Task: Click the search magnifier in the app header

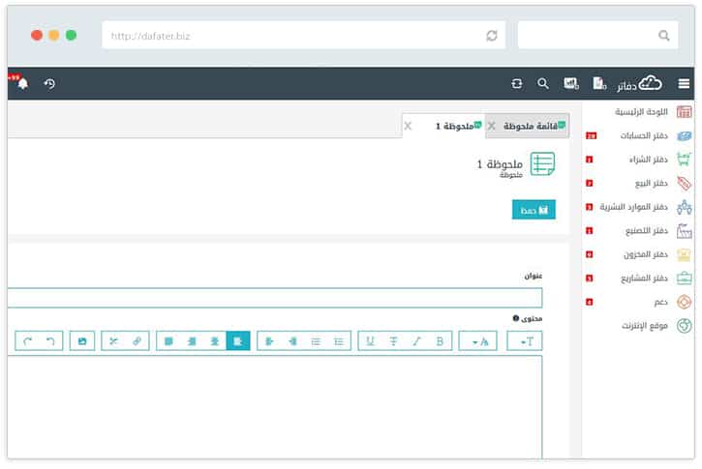Action: [x=543, y=84]
